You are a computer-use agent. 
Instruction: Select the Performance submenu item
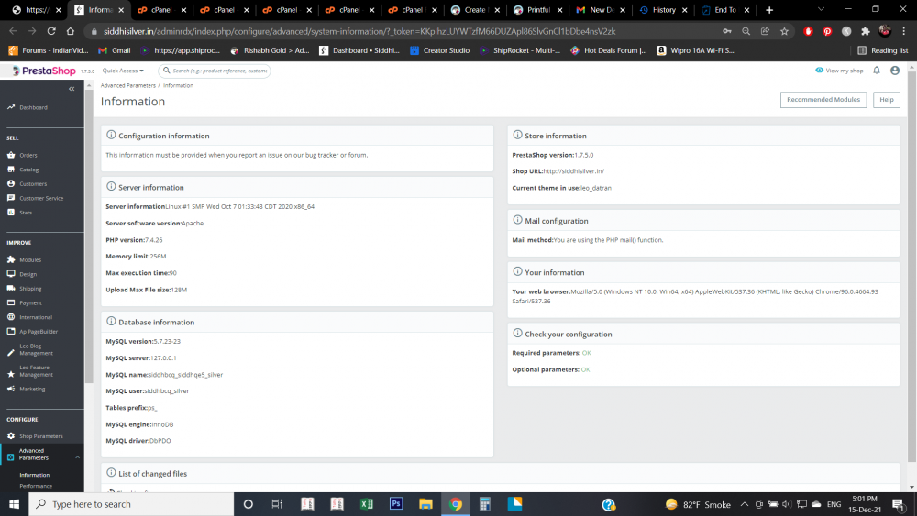(x=36, y=486)
